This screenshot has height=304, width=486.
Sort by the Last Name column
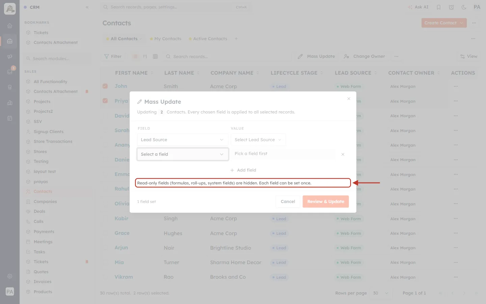[x=182, y=73]
